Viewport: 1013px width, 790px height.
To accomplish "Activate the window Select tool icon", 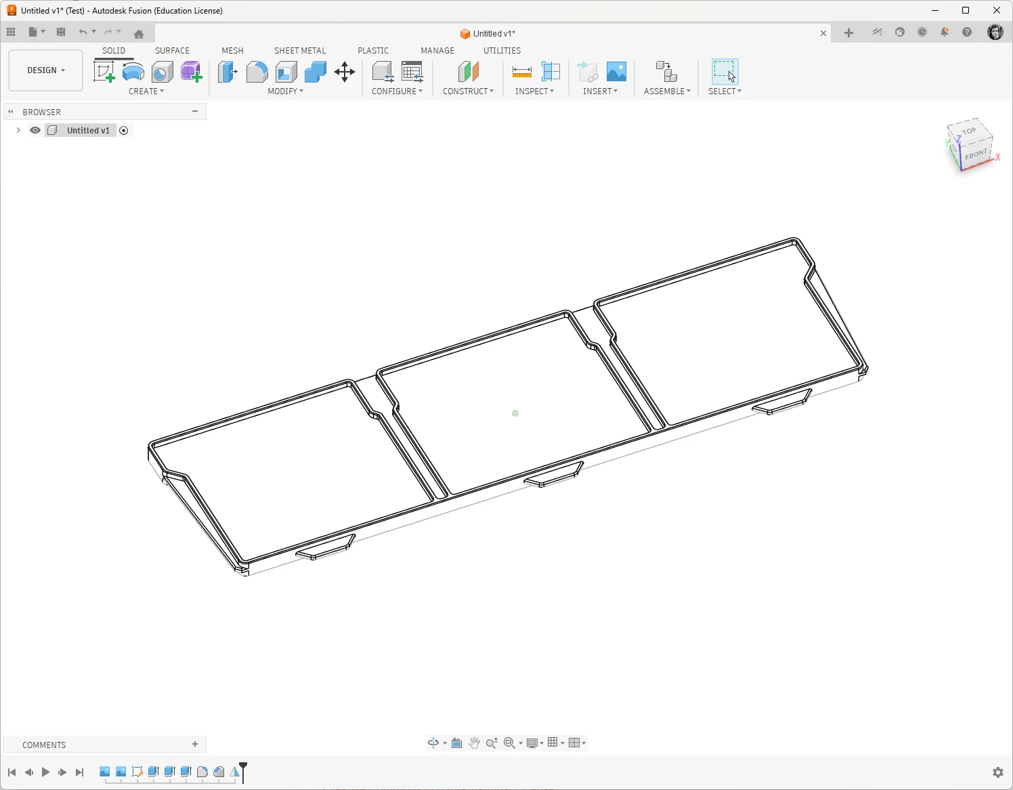I will click(725, 72).
